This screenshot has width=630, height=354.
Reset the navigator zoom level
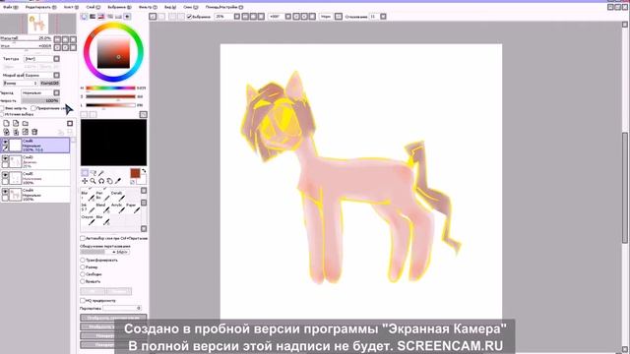(73, 39)
